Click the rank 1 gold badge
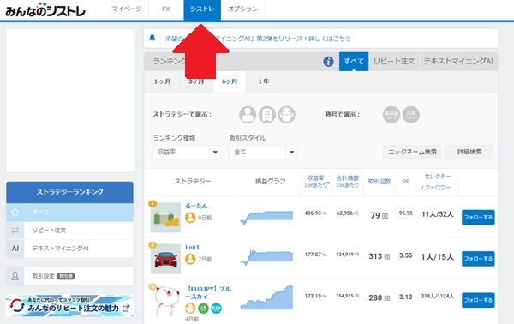 coord(152,204)
